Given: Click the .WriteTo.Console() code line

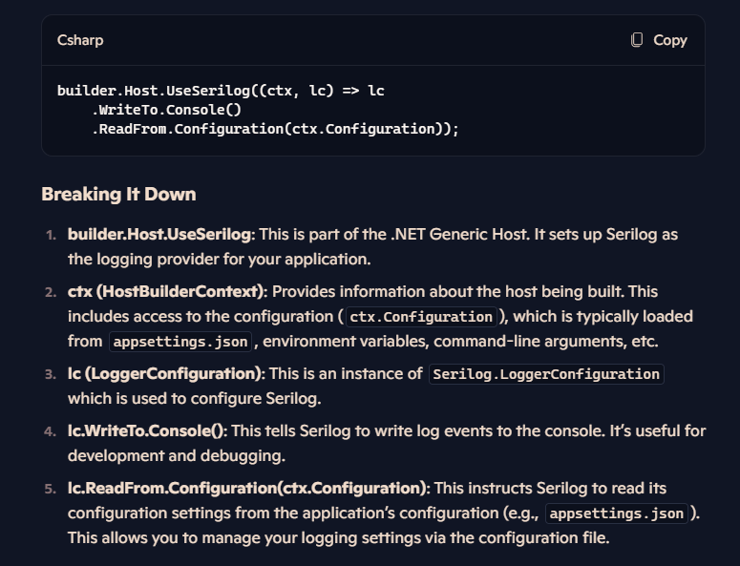Looking at the screenshot, I should pyautogui.click(x=166, y=110).
